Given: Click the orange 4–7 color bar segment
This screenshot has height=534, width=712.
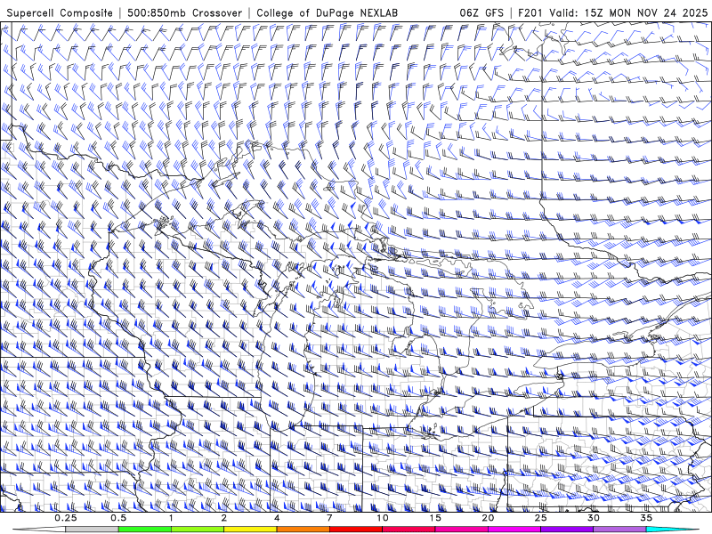Looking at the screenshot, I should coord(303,530).
